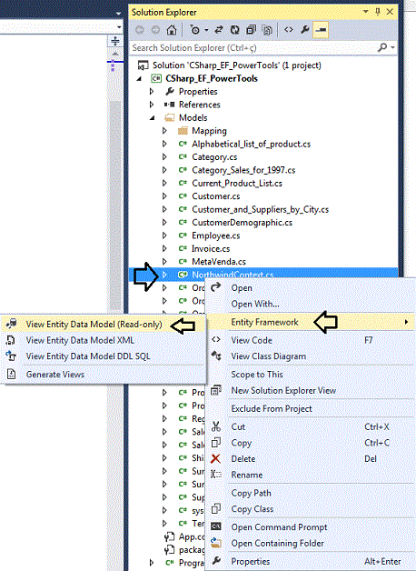Click the Home icon in Solution Explorer toolbar
The image size is (416, 571).
[x=172, y=30]
